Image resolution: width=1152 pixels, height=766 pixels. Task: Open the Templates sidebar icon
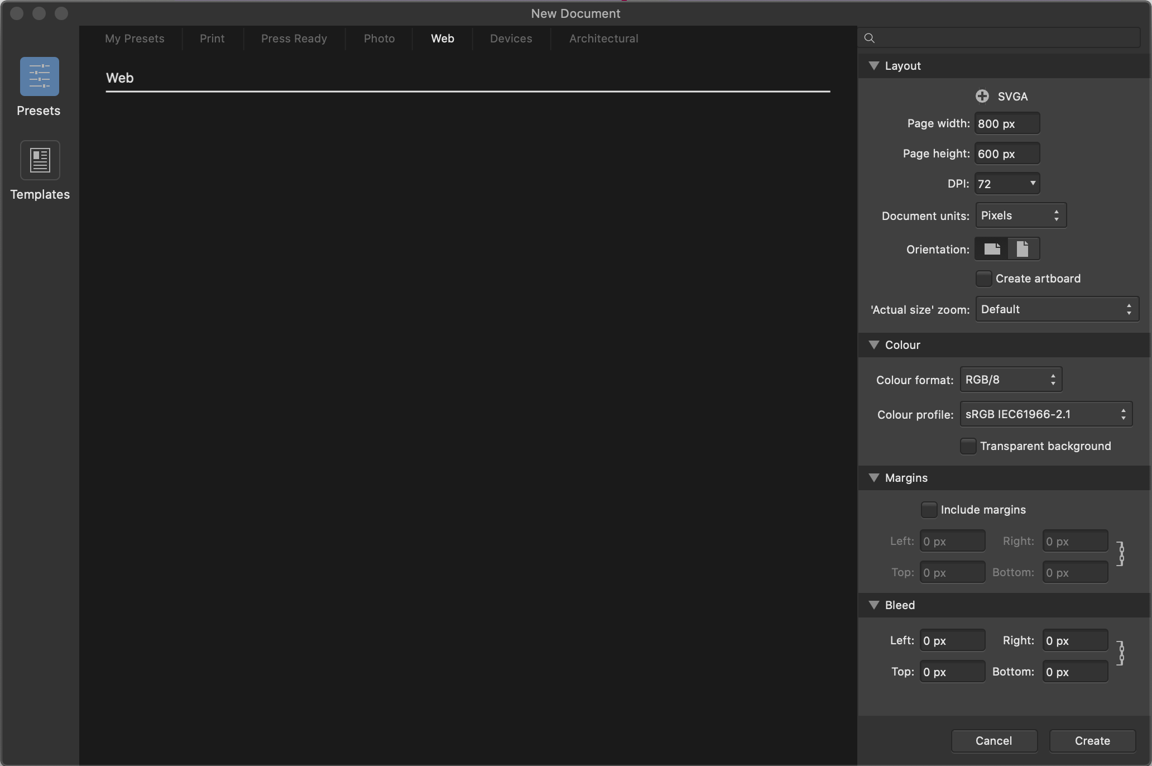[x=40, y=160]
